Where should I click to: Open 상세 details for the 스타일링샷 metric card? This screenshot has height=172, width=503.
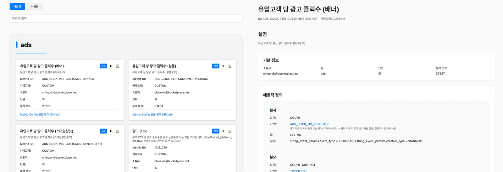(x=103, y=131)
